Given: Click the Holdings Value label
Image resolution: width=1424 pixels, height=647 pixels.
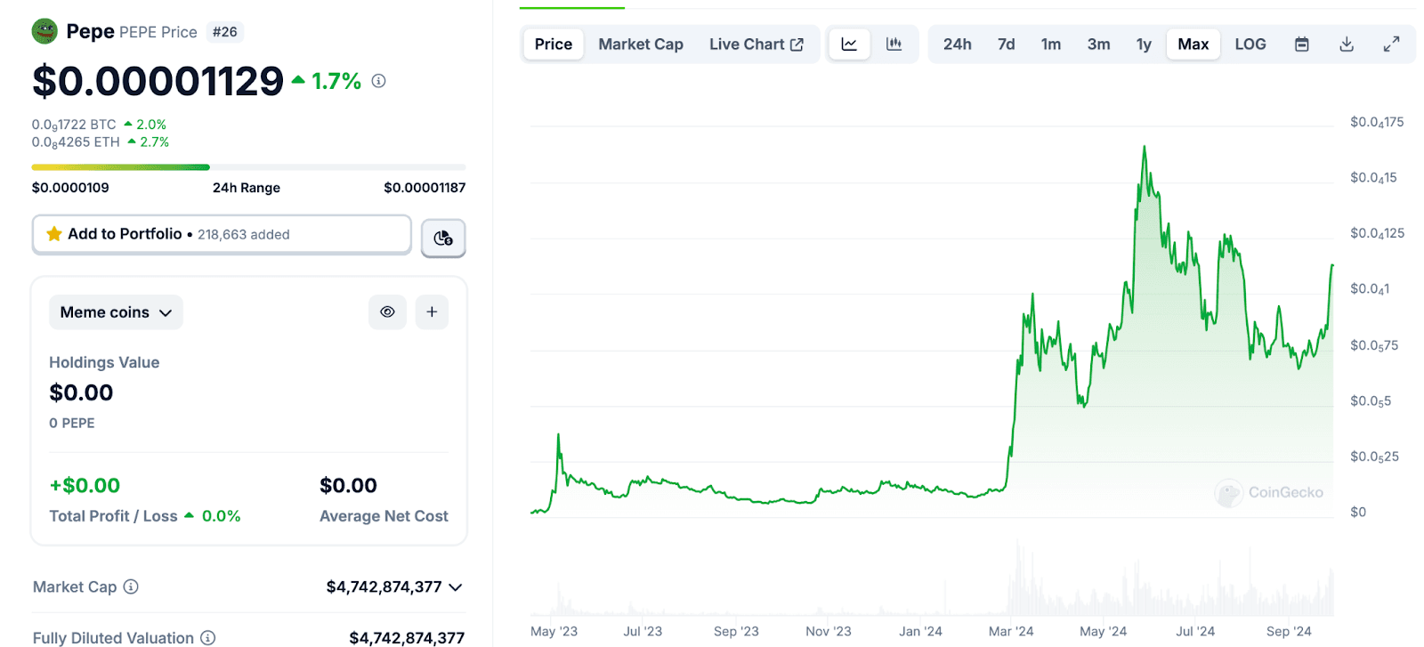Looking at the screenshot, I should [104, 362].
